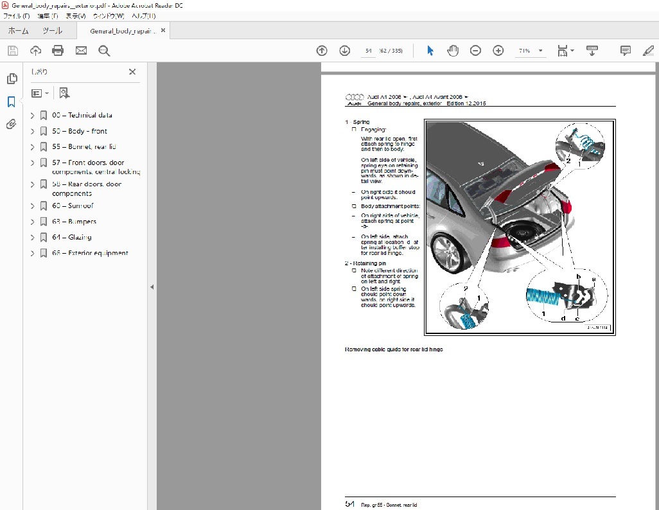Screen dimensions: 659x510
Task: Print the document with printer icon
Action: [58, 51]
